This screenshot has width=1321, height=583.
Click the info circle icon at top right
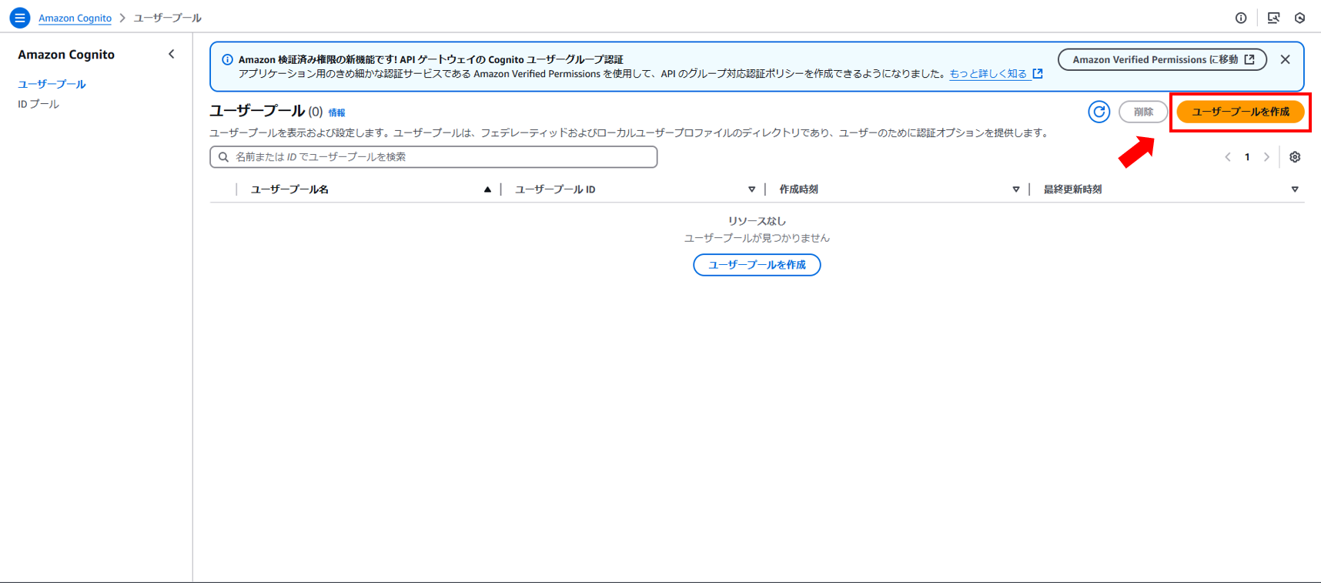coord(1241,18)
